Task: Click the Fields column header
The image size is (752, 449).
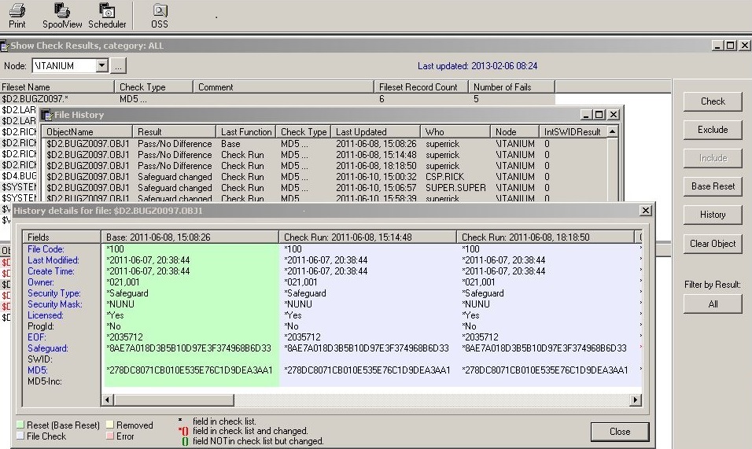Action: coord(62,237)
